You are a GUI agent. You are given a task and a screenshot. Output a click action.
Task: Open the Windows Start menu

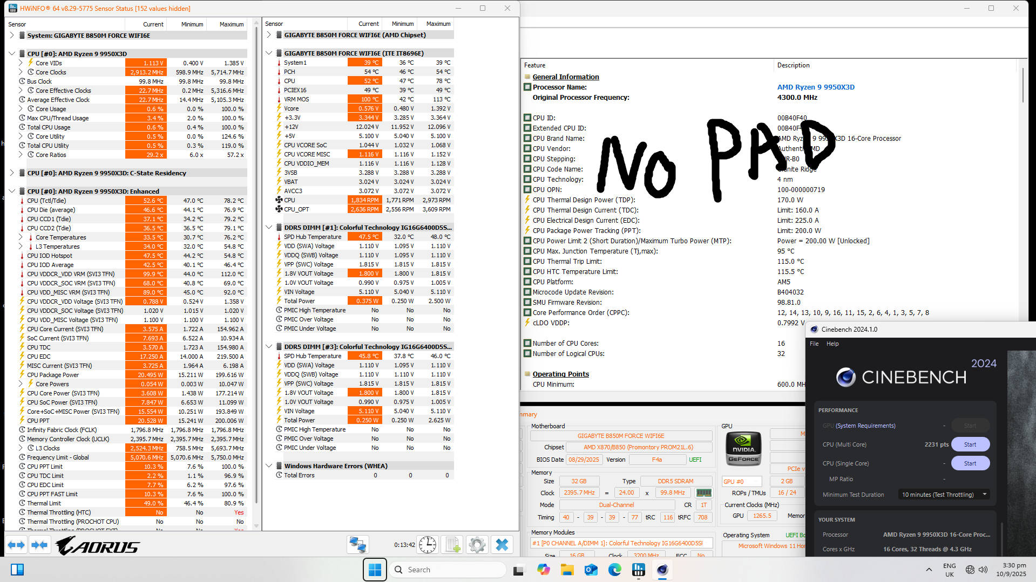click(x=375, y=570)
